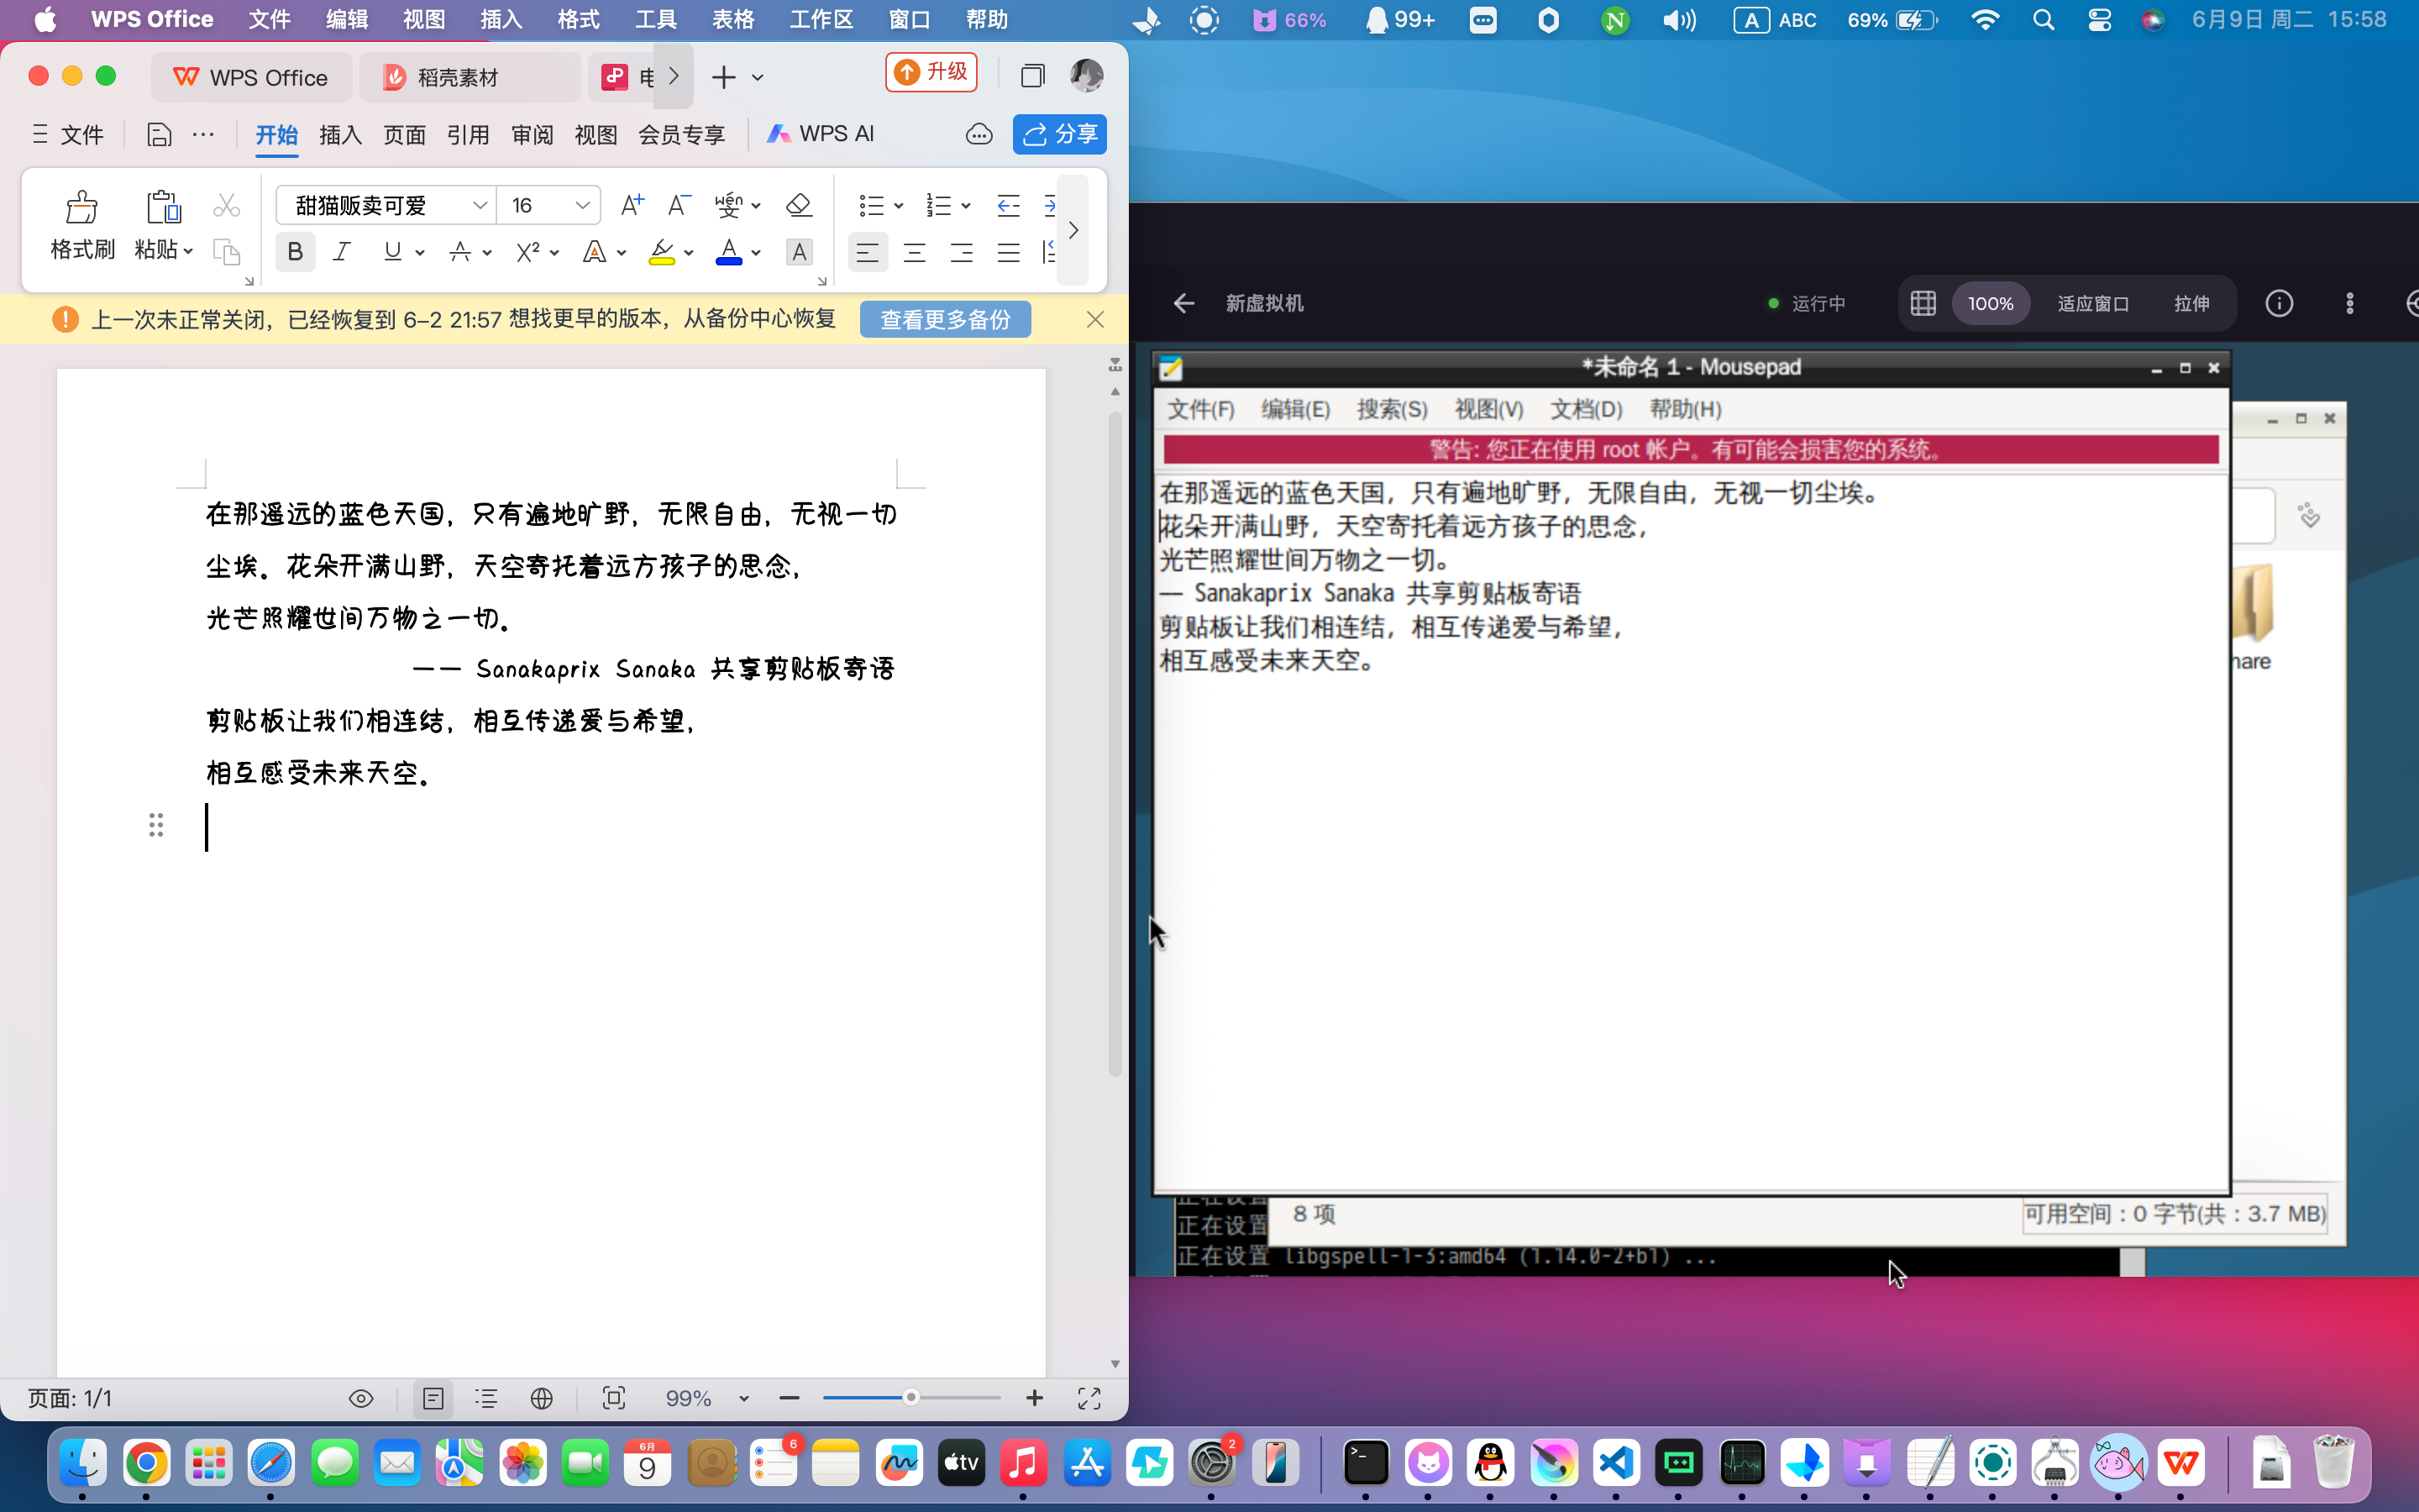Apply strikethrough to text
The width and height of the screenshot is (2419, 1512).
tap(459, 252)
